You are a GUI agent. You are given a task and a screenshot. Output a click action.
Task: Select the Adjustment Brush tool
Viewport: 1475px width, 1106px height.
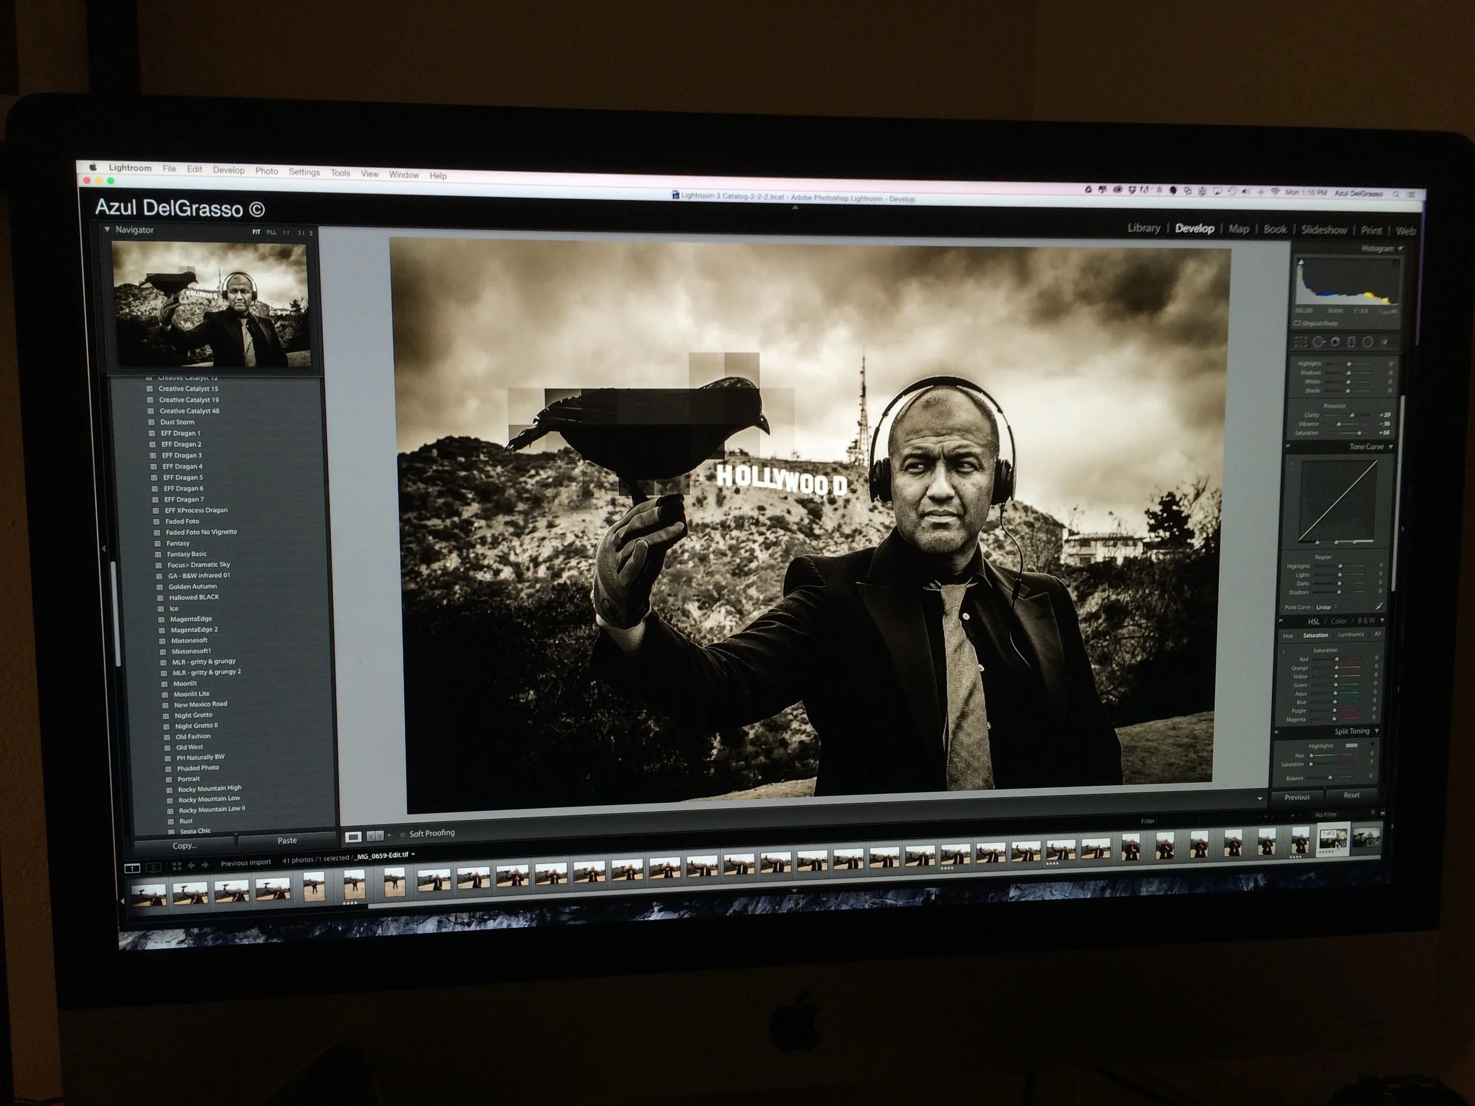(x=1386, y=342)
